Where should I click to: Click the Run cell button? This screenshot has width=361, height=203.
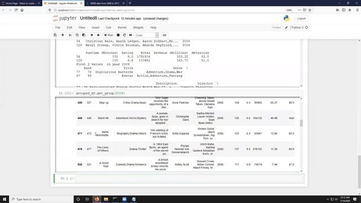109,35
